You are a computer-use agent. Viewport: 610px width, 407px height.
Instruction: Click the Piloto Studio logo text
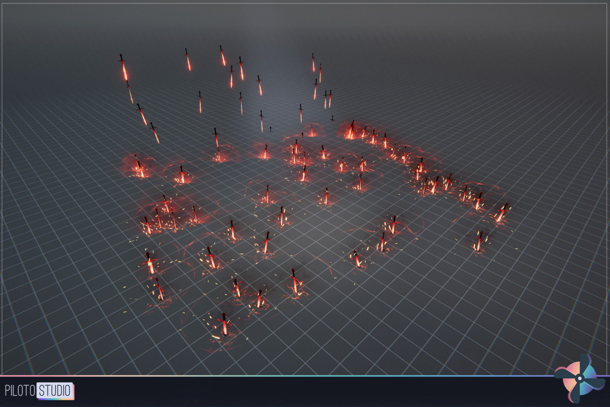pyautogui.click(x=39, y=391)
